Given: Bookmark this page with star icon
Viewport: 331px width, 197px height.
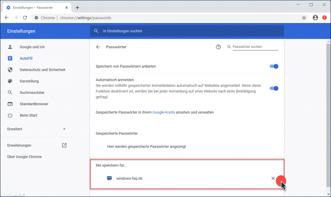Looking at the screenshot, I should click(304, 18).
